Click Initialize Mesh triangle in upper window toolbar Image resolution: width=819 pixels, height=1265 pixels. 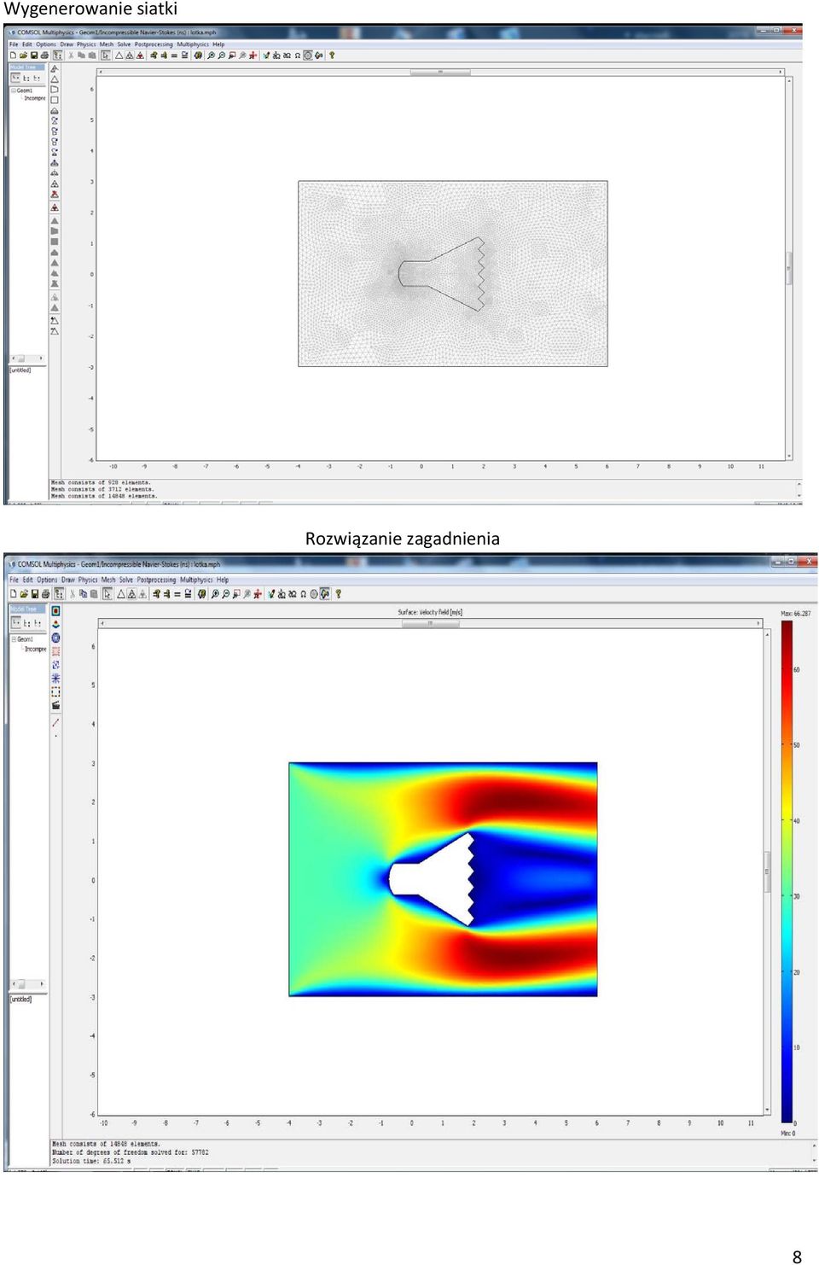119,55
